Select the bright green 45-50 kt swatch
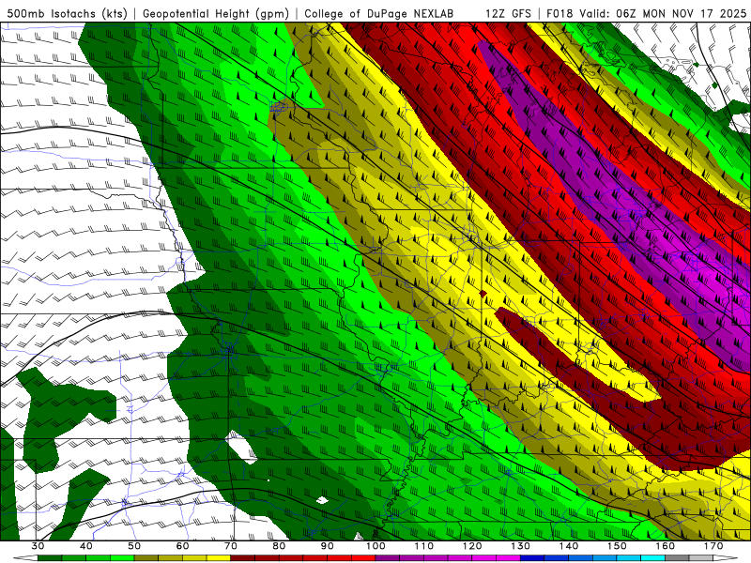The image size is (751, 563). coord(122,558)
